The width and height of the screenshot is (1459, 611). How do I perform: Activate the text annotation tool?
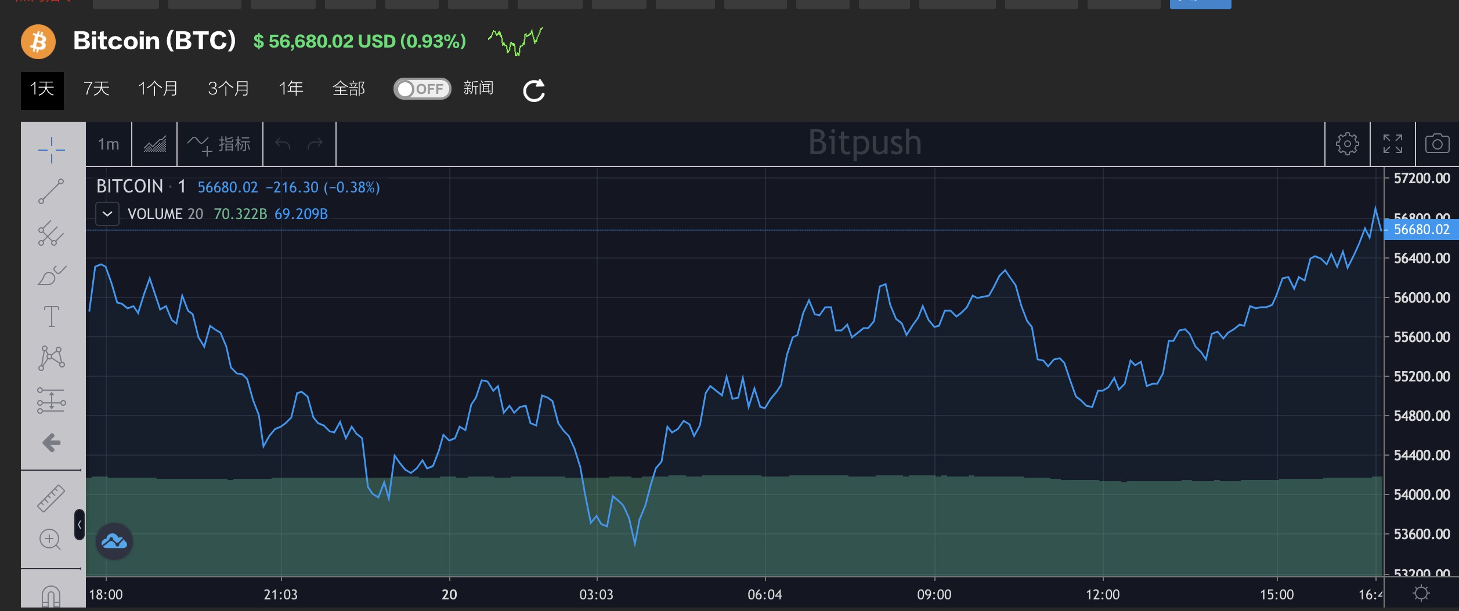pos(51,317)
